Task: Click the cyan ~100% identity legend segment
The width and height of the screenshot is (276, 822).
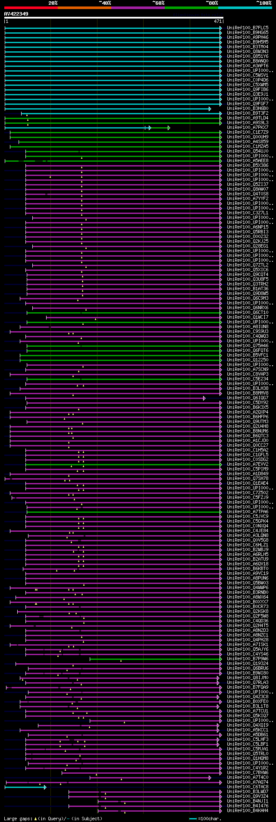Action: click(x=245, y=8)
